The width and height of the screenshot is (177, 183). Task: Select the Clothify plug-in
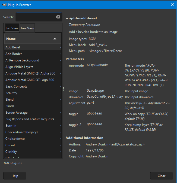point(33,152)
